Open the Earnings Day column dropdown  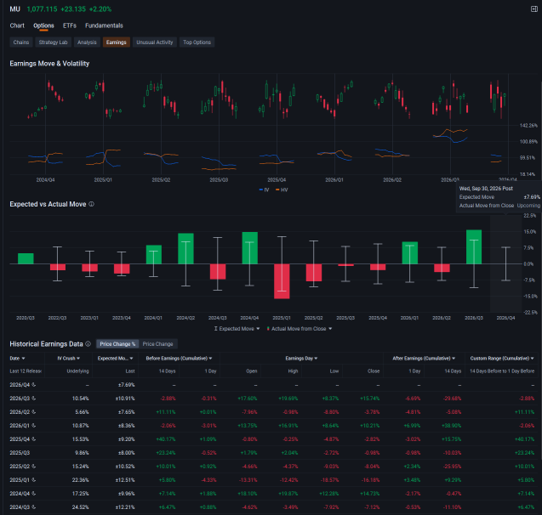[x=301, y=359]
